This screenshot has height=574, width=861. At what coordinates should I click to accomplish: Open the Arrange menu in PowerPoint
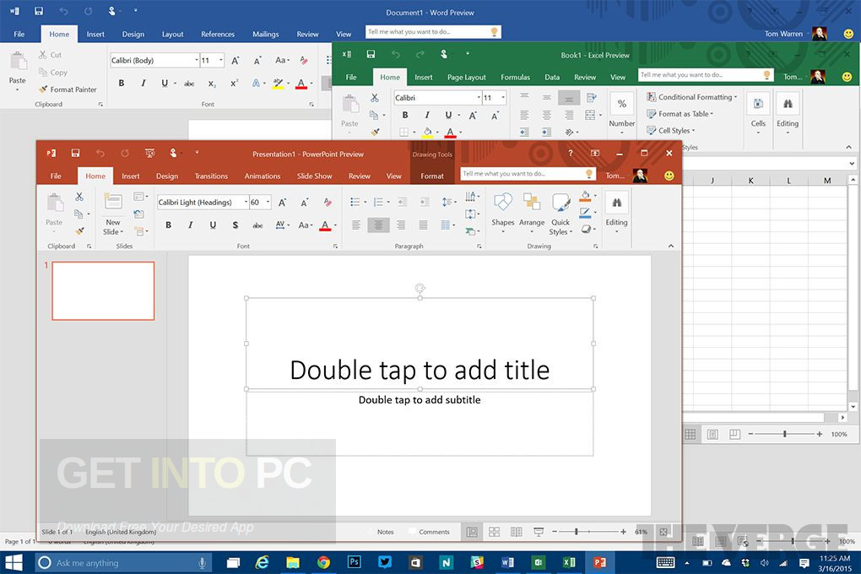[x=532, y=213]
